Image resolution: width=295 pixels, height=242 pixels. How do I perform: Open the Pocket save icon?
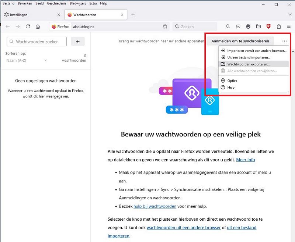238,26
